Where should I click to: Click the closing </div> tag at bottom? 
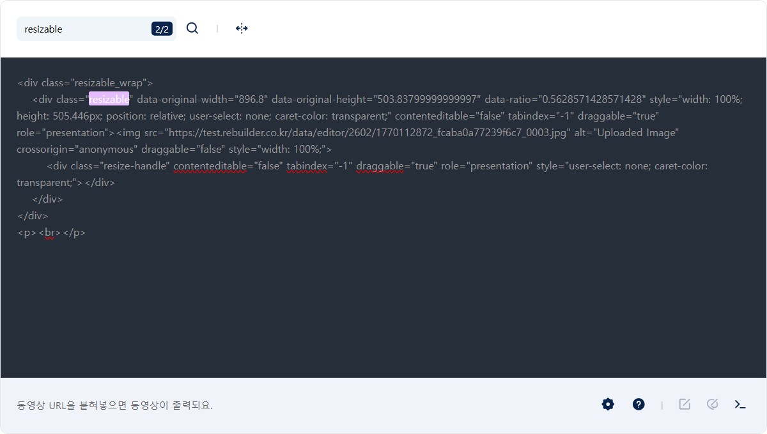(32, 215)
